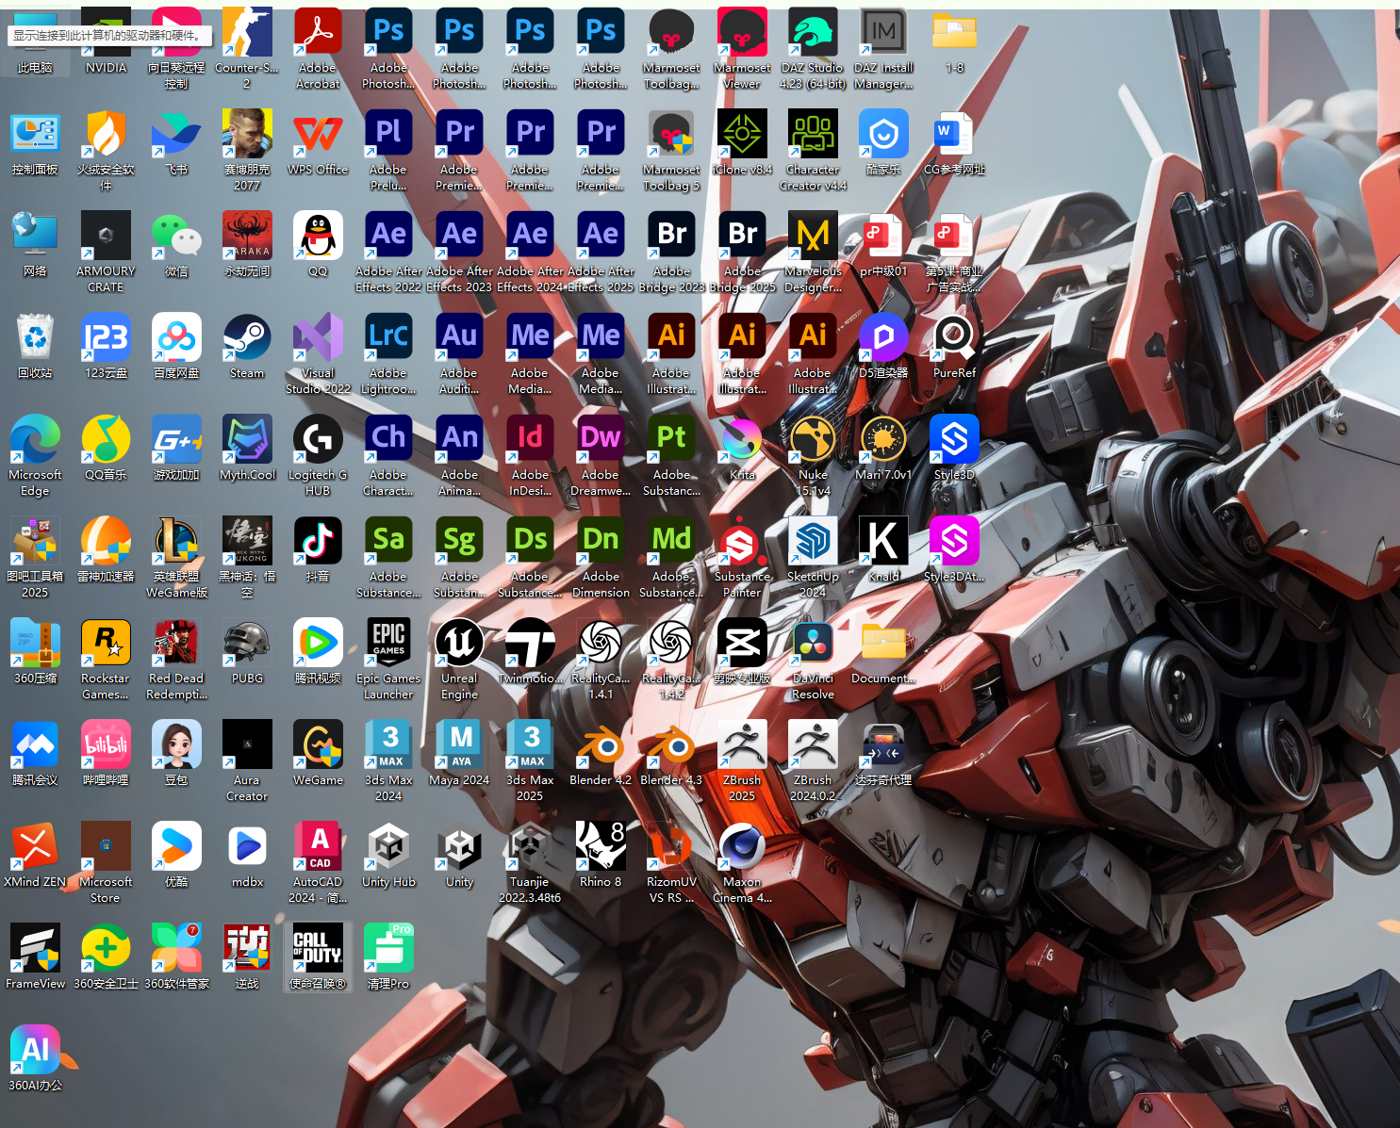
Task: Click the NVIDIA desktop shortcut
Action: point(106,43)
